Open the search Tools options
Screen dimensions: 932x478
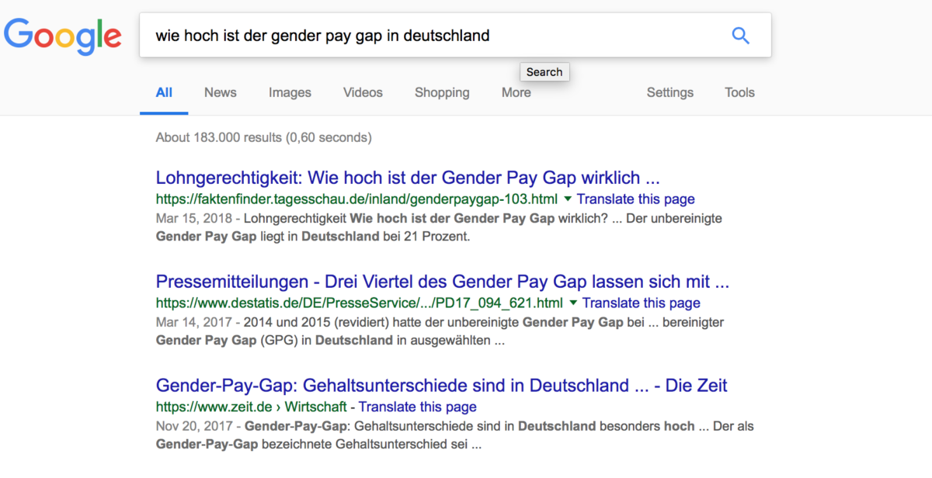pyautogui.click(x=739, y=92)
